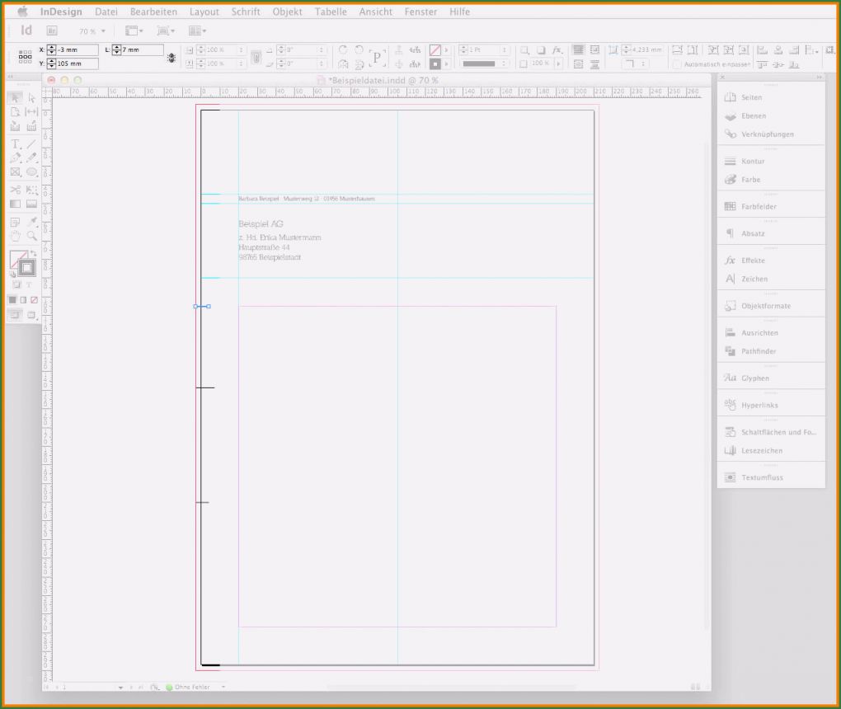Enable the Automatisch einpassen checkbox

point(676,63)
